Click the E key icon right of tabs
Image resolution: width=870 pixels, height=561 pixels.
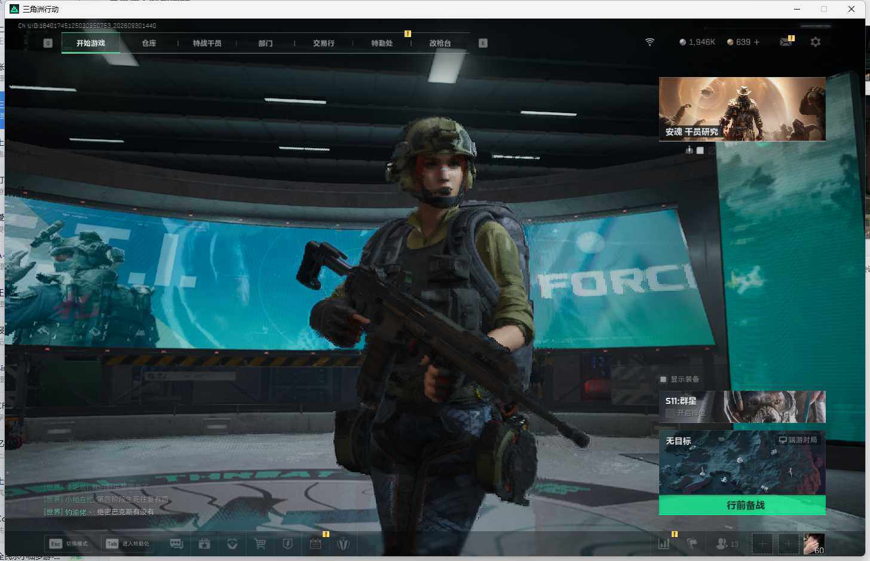483,43
